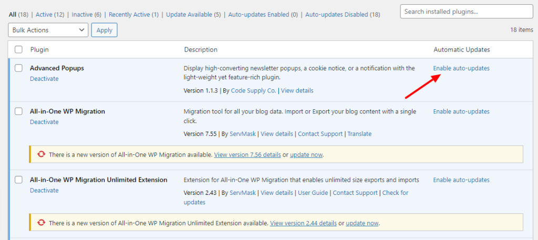
Task: Click update icon in Unlimited Extension notice
Action: pyautogui.click(x=41, y=223)
